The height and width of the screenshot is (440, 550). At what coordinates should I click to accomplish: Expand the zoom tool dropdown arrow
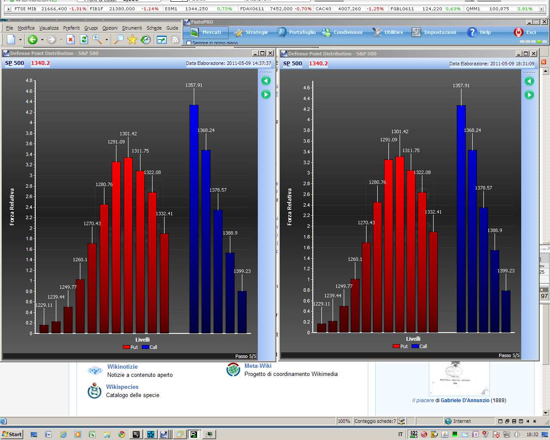(x=107, y=40)
